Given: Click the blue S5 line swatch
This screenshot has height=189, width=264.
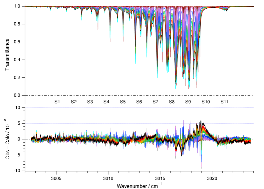Looking at the screenshot, I should 115,102.
